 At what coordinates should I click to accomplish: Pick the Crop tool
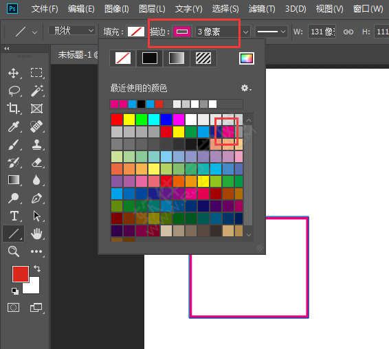[x=13, y=109]
